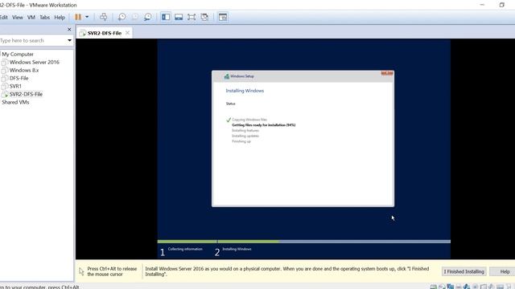The width and height of the screenshot is (515, 289).
Task: Restore down the VMware Workstation window
Action: click(501, 5)
